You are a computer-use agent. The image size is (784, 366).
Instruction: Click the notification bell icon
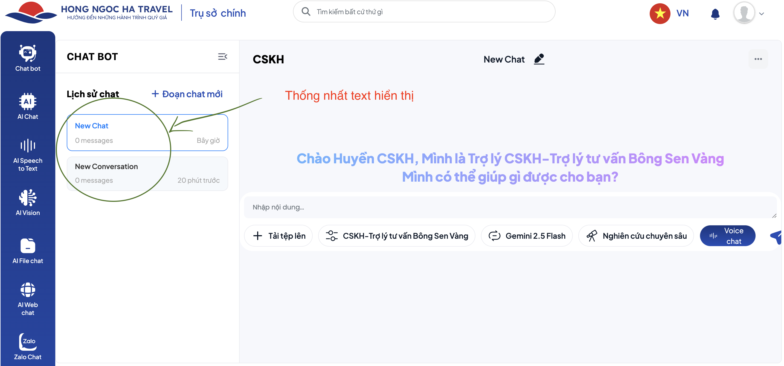pyautogui.click(x=715, y=14)
